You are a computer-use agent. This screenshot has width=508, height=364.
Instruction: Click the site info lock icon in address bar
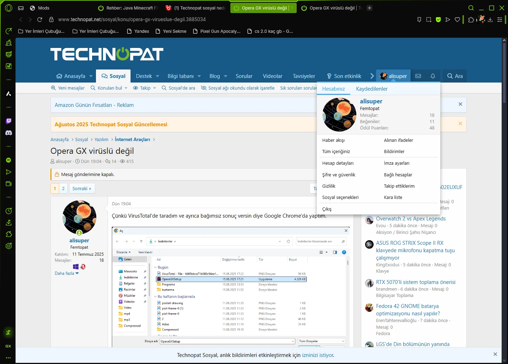click(x=51, y=19)
